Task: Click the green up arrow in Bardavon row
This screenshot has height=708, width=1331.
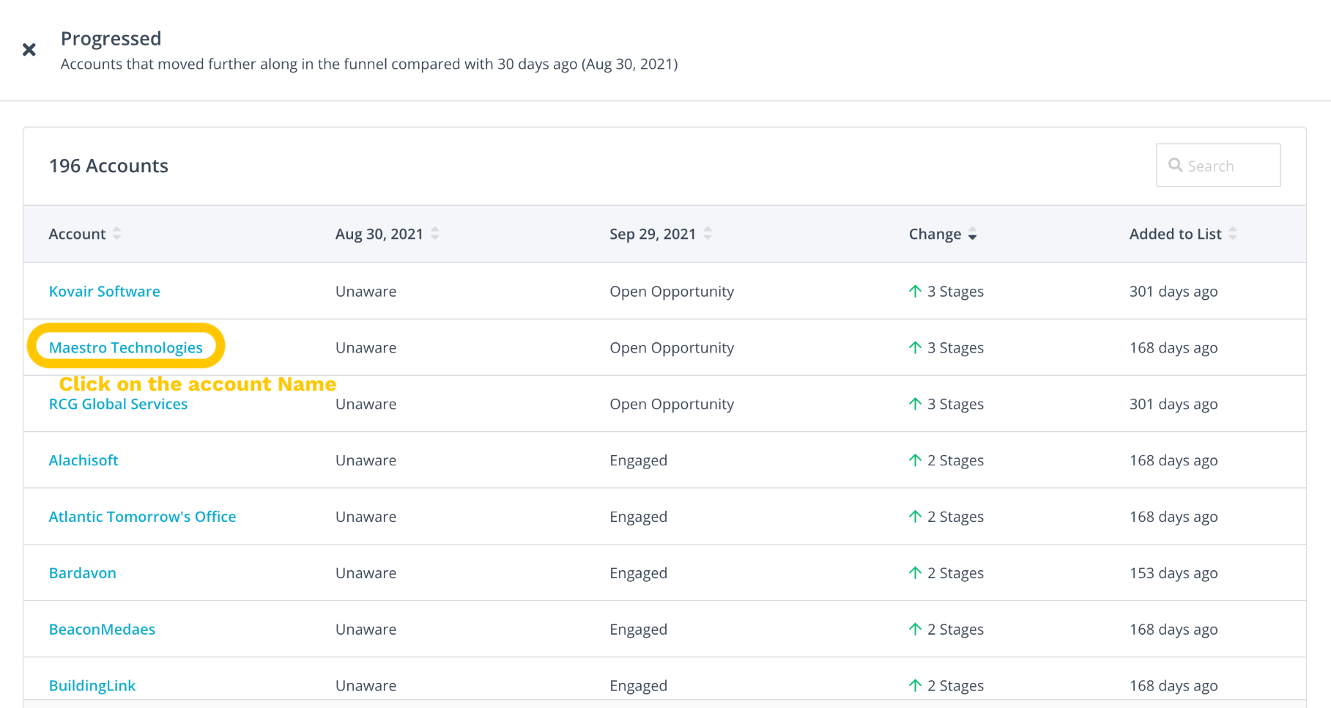Action: 915,573
